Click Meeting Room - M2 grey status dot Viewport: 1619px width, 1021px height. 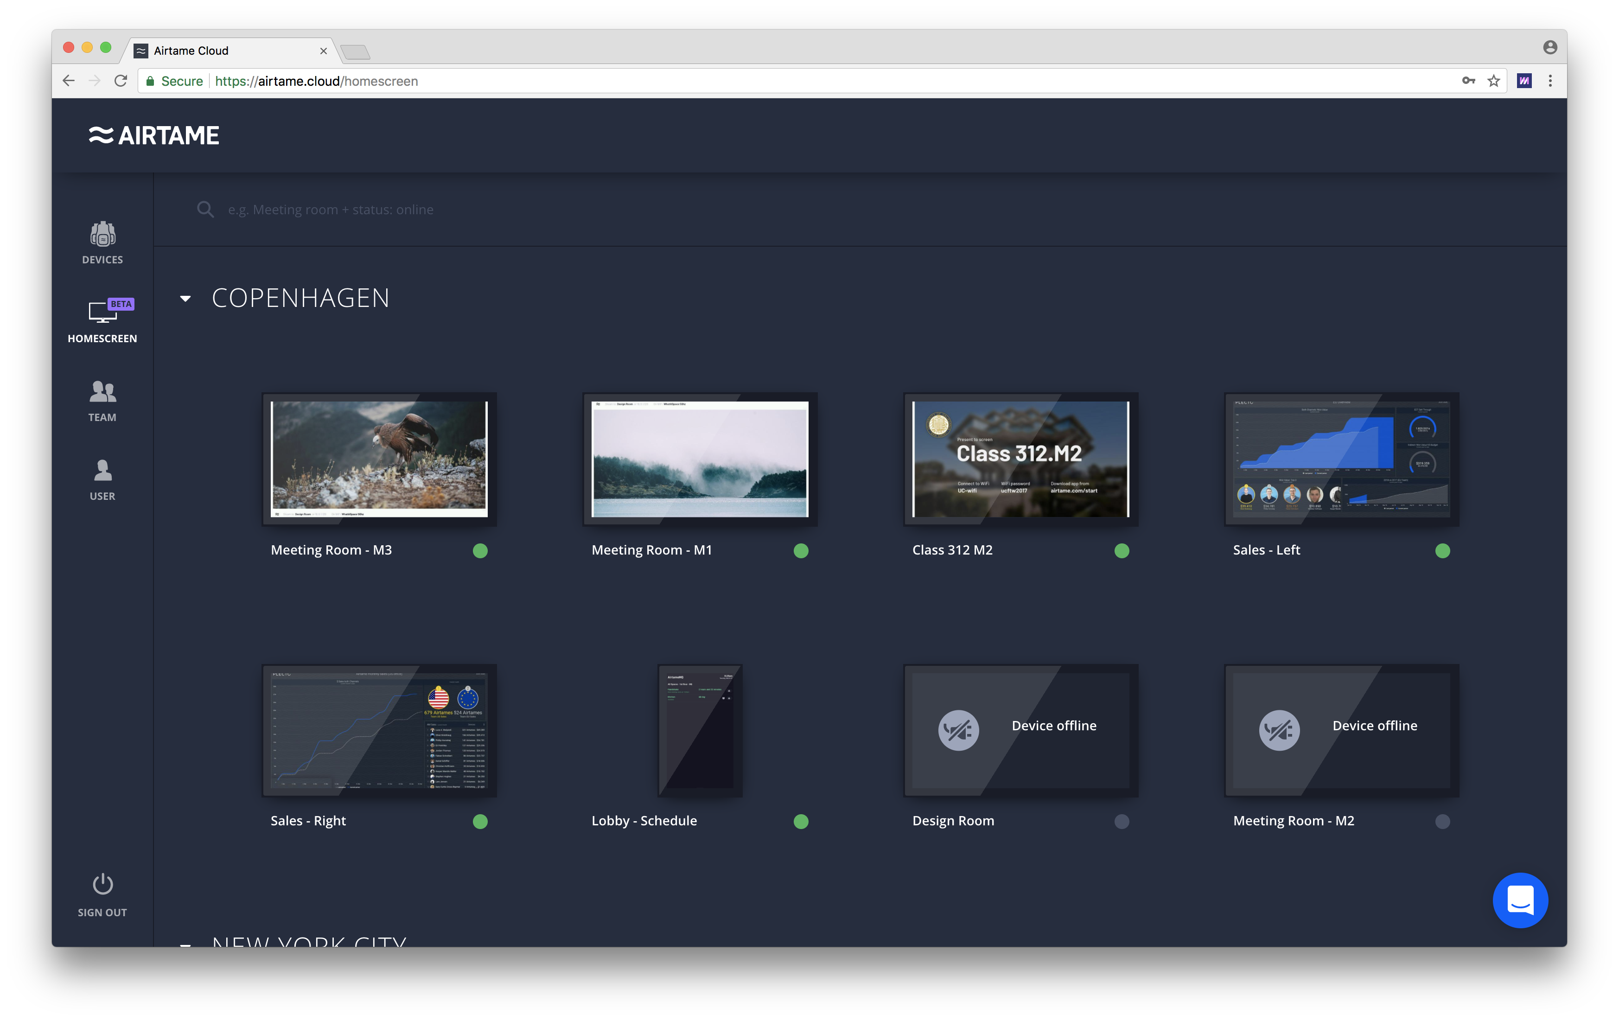click(1442, 821)
